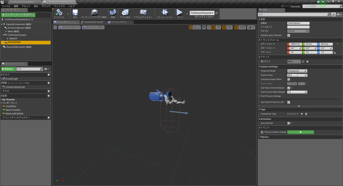
Task: Select the translate gizmo mode in viewport
Action: (x=191, y=27)
